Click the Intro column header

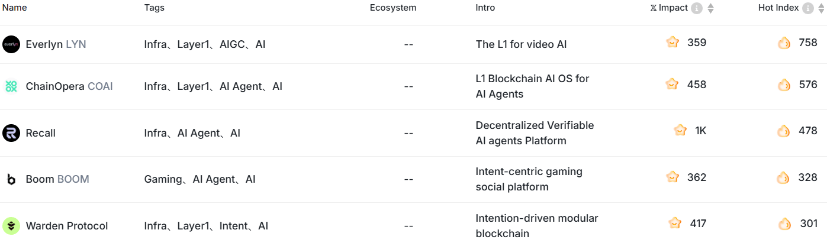pos(485,8)
